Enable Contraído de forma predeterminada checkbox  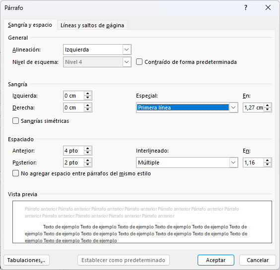click(139, 62)
